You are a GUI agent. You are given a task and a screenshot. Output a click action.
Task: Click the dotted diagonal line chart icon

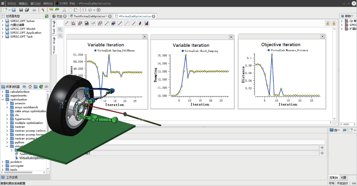[x=120, y=23]
